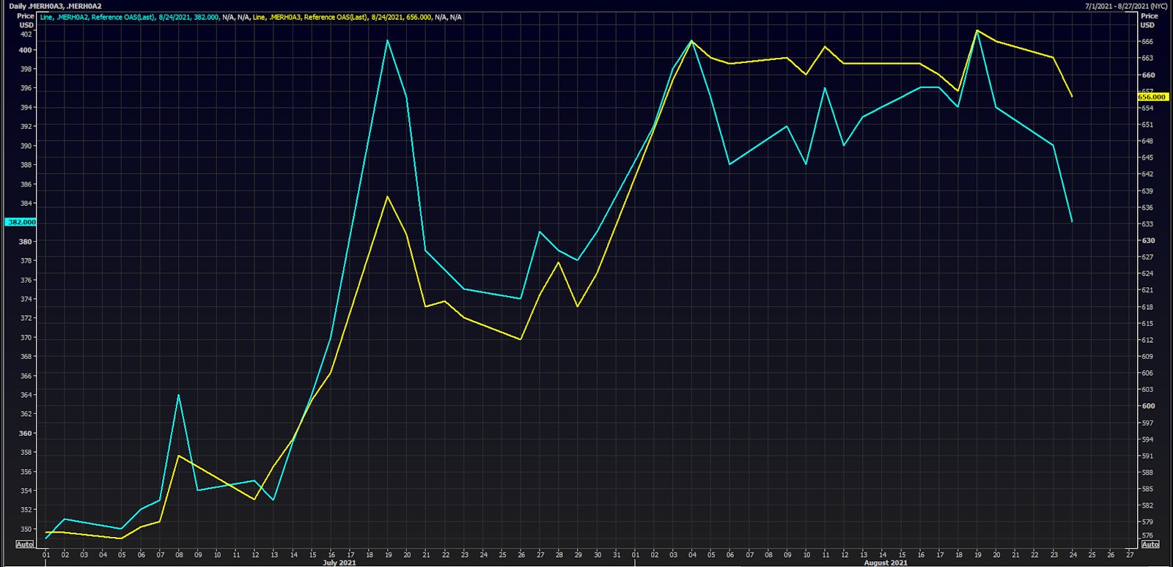Viewport: 1173px width, 567px height.
Task: Click the cyan .MERH0A2 Reference OAS legend entry
Action: (x=129, y=17)
